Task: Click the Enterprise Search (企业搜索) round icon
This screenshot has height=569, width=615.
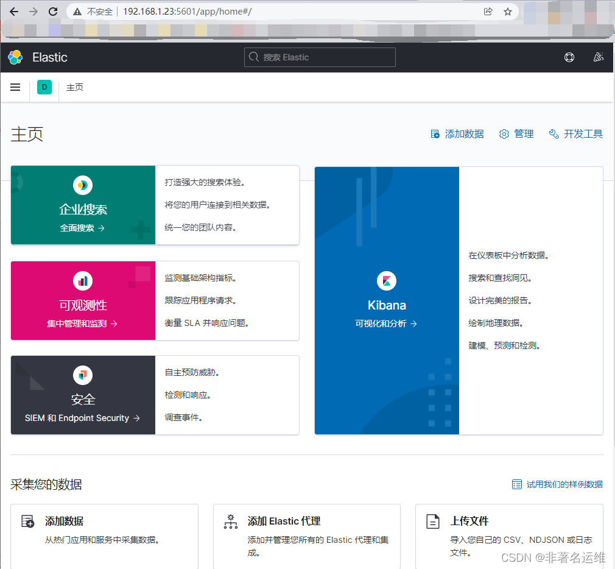Action: click(83, 185)
